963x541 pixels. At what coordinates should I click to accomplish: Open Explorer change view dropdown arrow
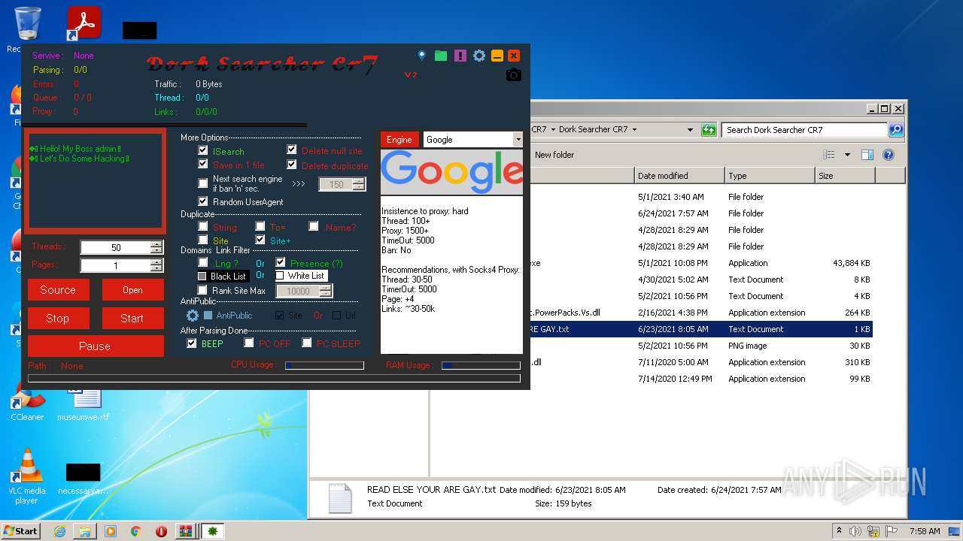(847, 155)
